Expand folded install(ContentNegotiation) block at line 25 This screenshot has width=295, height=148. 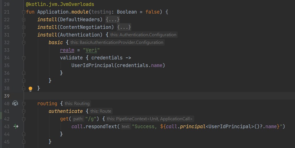point(24,27)
